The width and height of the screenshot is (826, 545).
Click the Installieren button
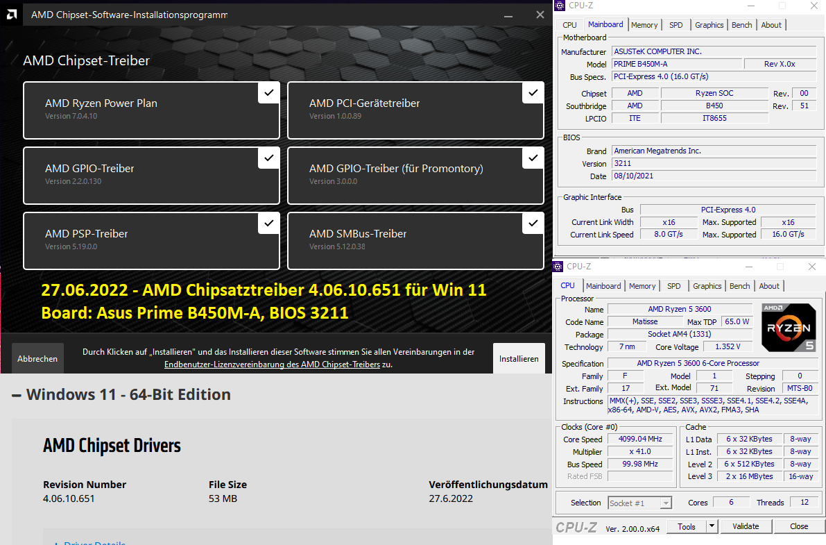(x=519, y=358)
